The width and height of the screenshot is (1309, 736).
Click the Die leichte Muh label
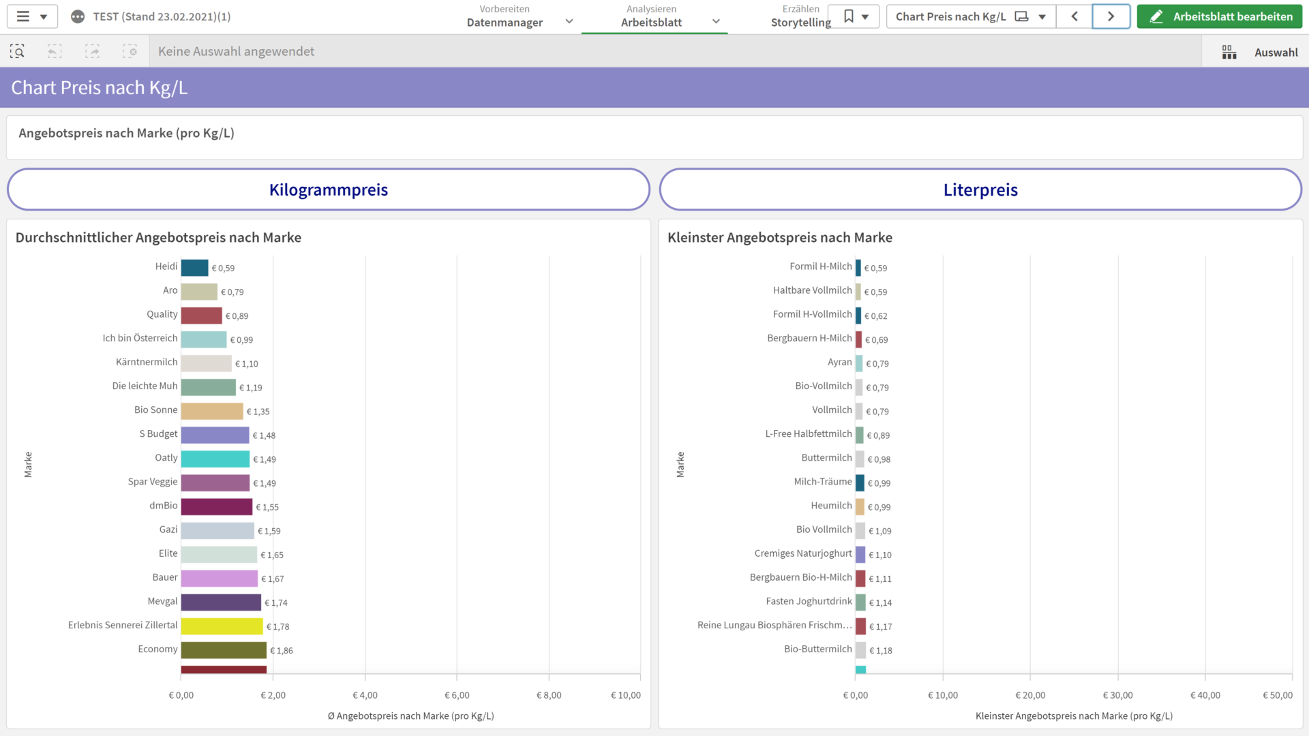pos(145,386)
